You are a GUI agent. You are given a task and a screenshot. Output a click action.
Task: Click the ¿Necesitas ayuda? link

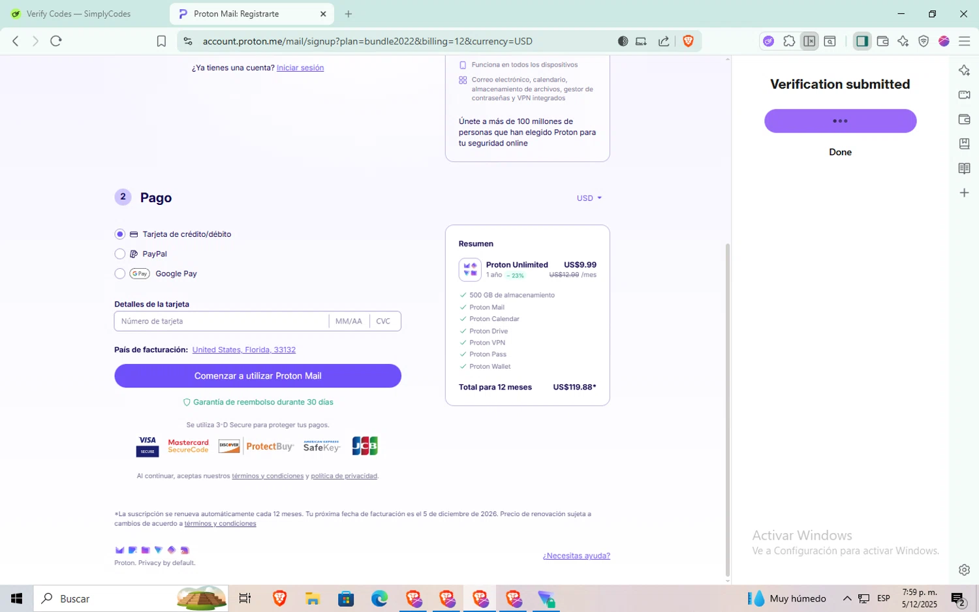tap(576, 556)
